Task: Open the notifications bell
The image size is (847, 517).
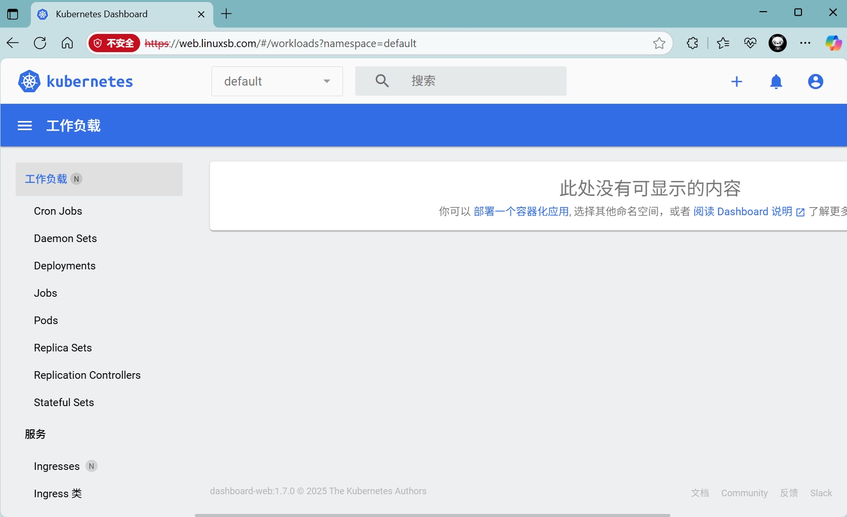Action: 776,82
